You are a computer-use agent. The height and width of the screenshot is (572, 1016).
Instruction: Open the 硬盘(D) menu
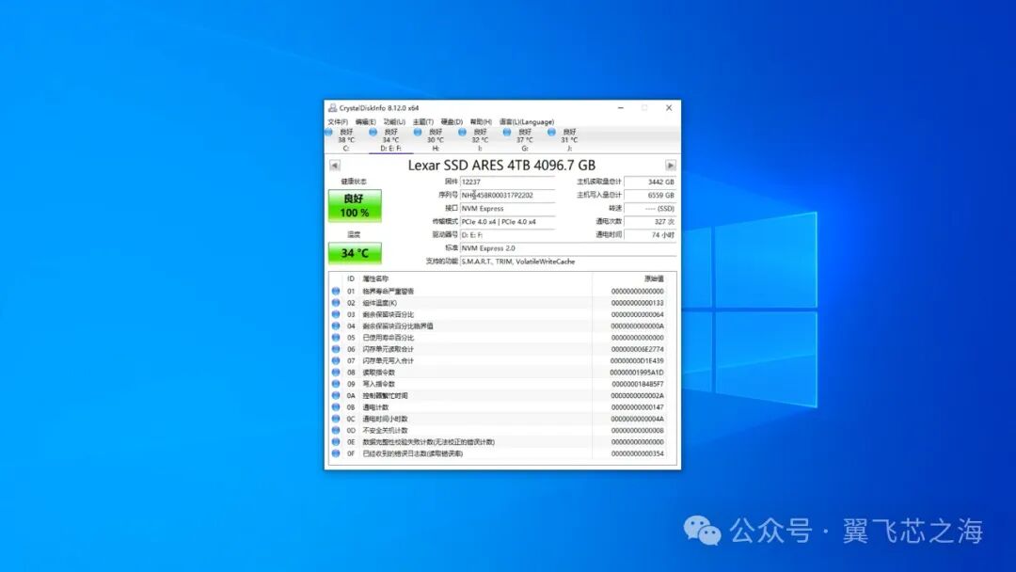452,121
